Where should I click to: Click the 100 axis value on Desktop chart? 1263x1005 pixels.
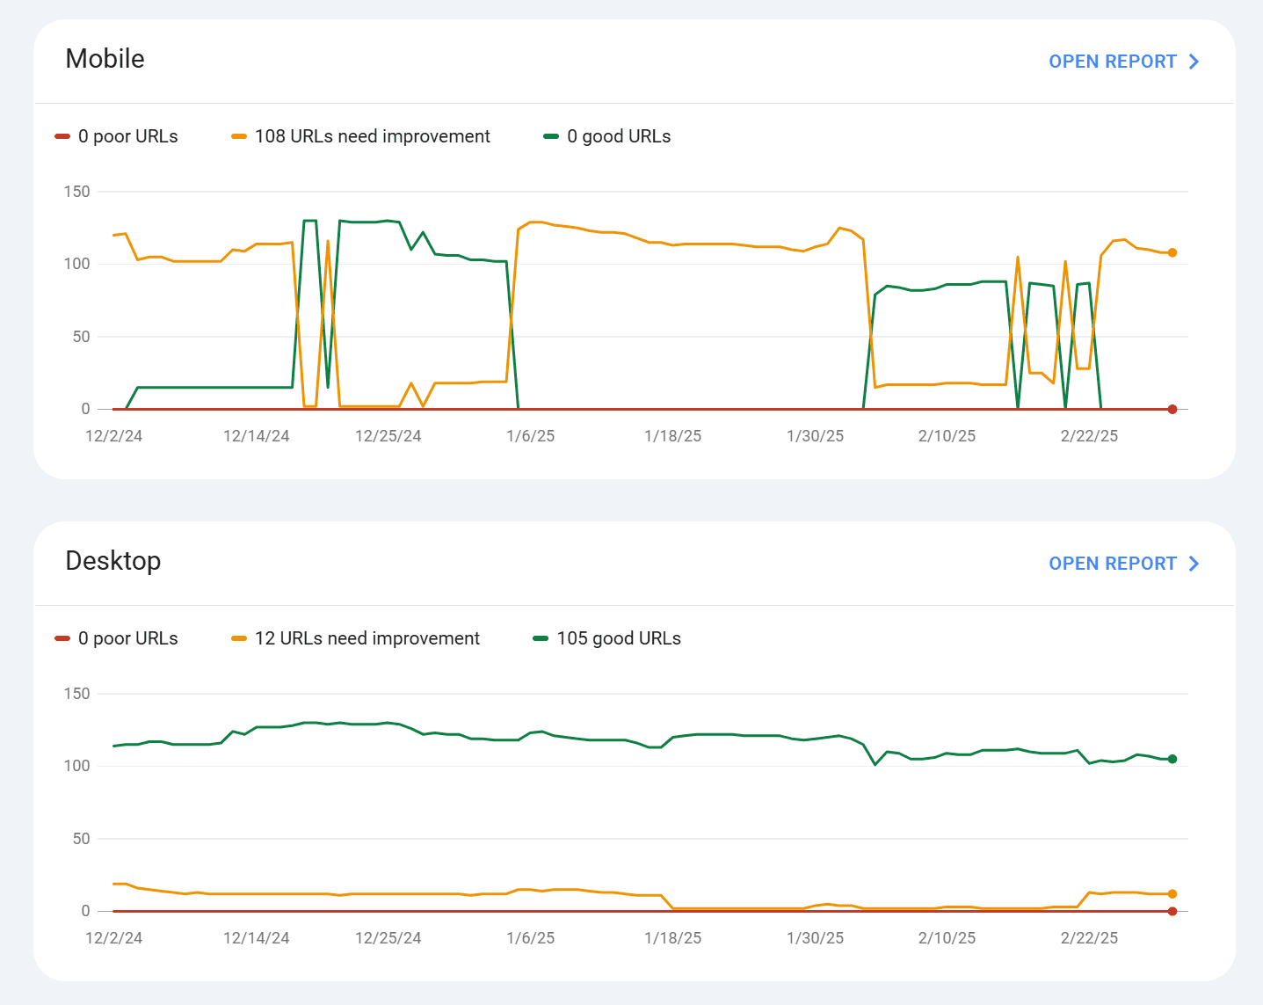pyautogui.click(x=76, y=766)
